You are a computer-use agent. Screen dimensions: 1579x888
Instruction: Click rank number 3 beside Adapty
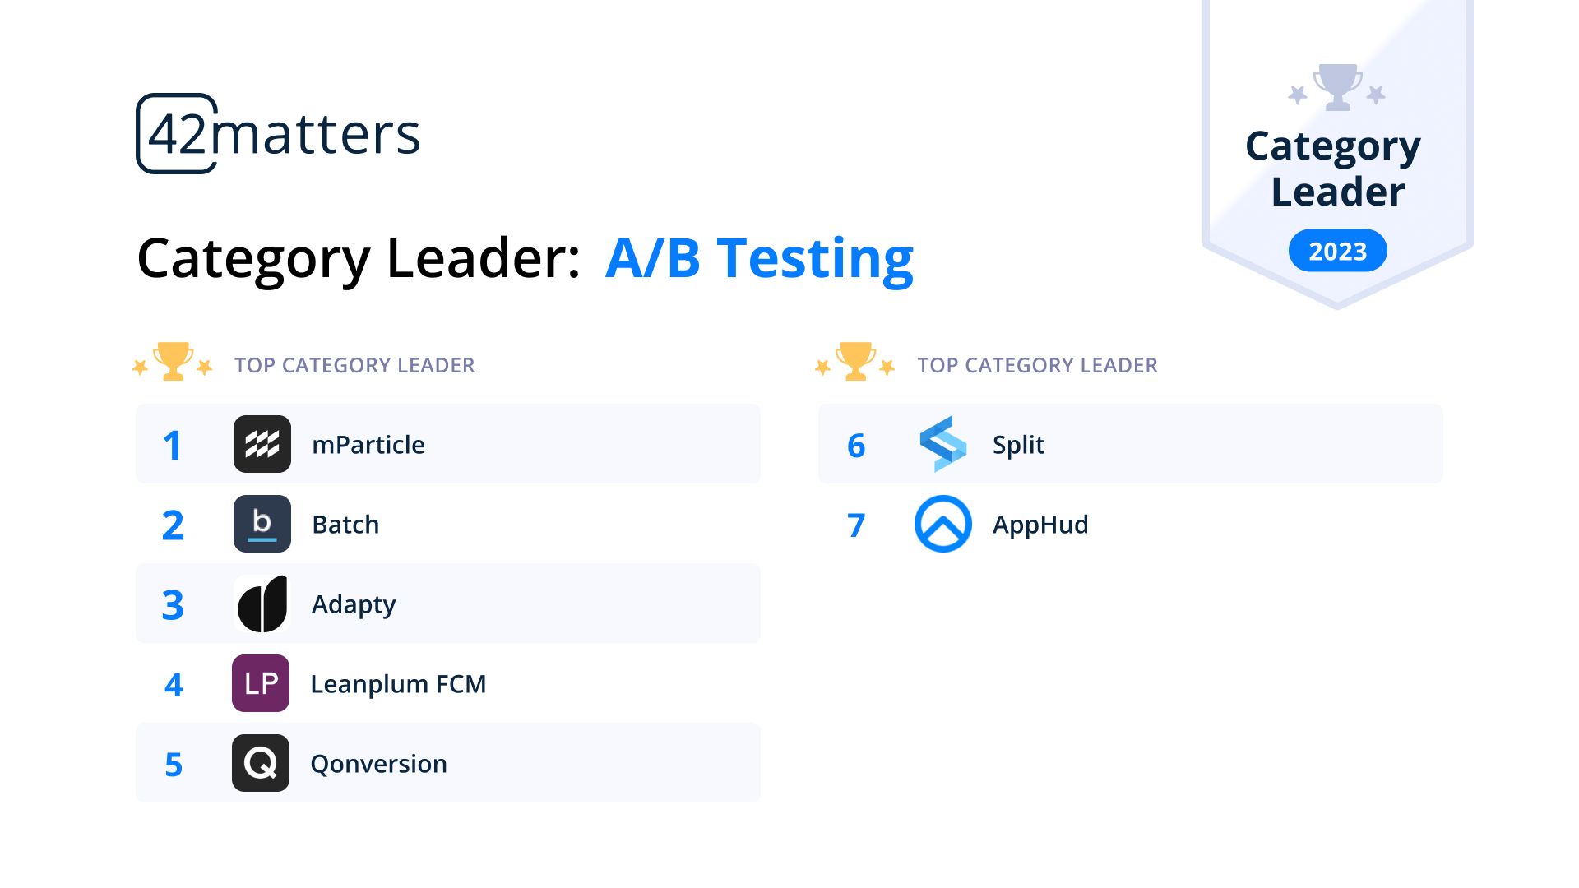pos(173,605)
